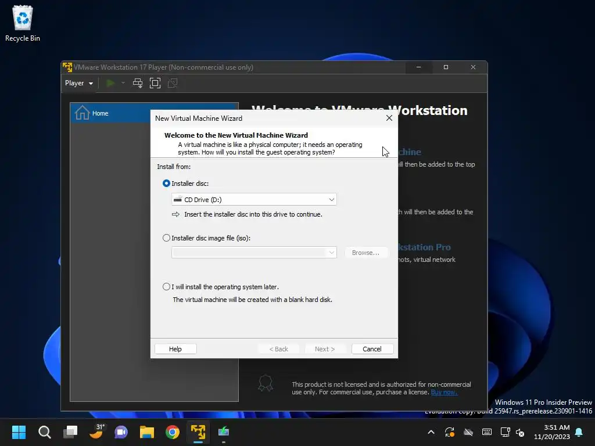Click the < Back button
This screenshot has width=595, height=446.
[278, 349]
